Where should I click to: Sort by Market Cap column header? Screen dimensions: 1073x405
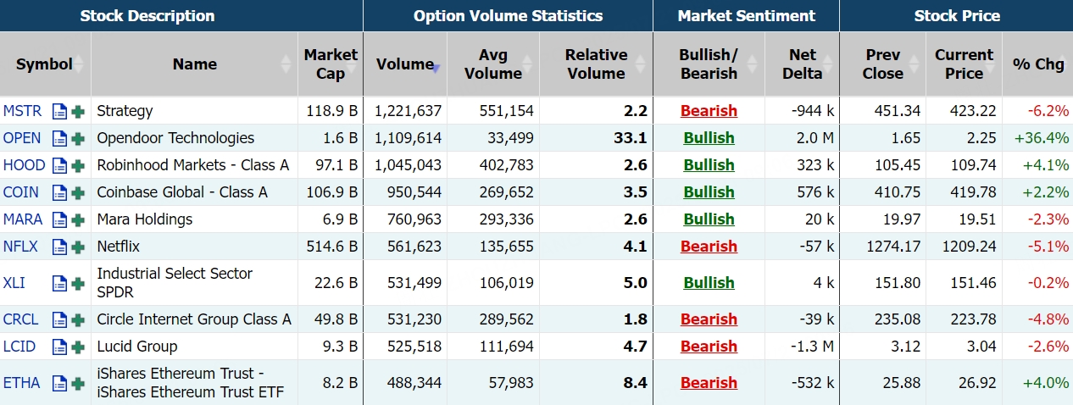pos(331,64)
